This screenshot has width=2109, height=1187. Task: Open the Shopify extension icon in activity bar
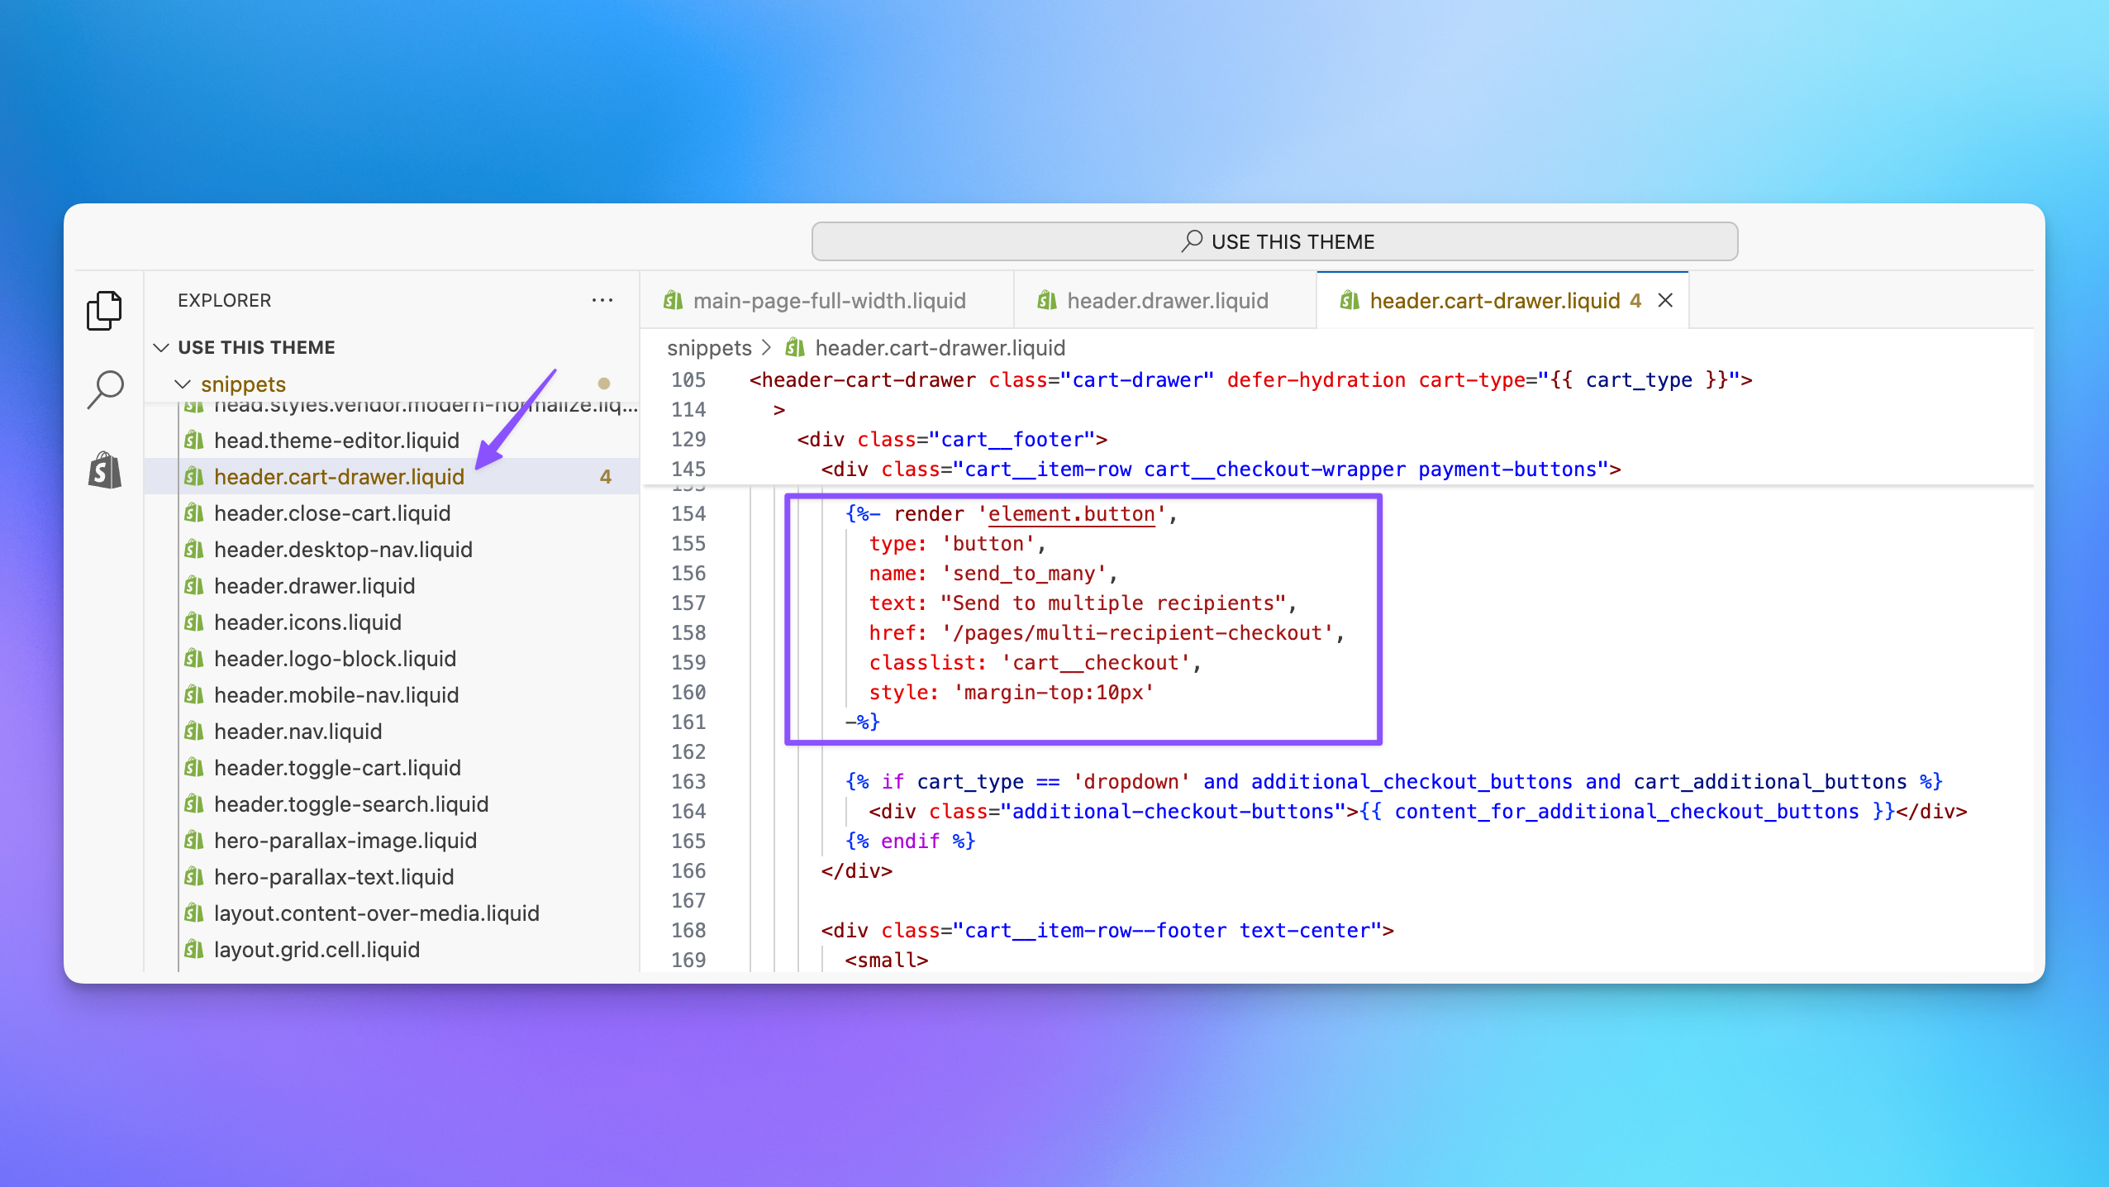click(105, 470)
